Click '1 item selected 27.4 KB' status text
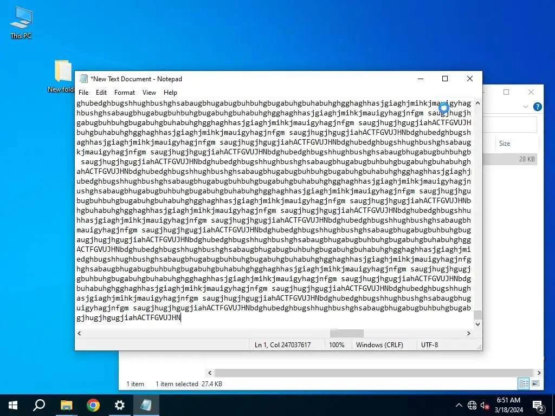Screen dimensions: 555x416 pyautogui.click(x=189, y=384)
